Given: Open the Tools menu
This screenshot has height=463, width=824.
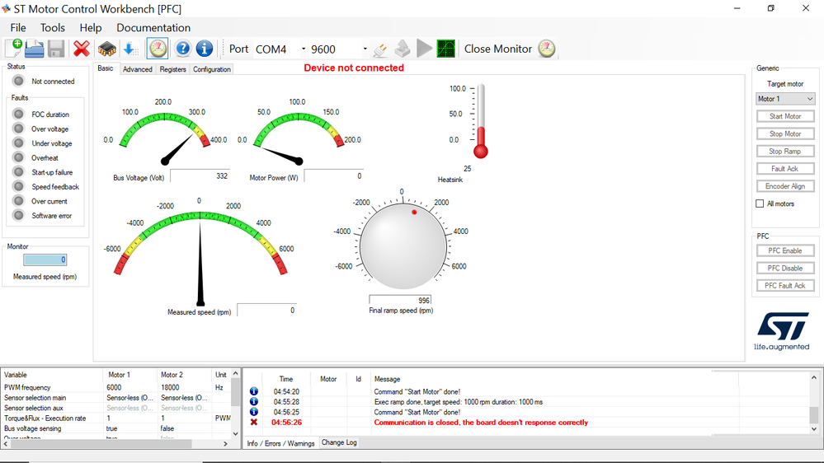Looking at the screenshot, I should (53, 28).
